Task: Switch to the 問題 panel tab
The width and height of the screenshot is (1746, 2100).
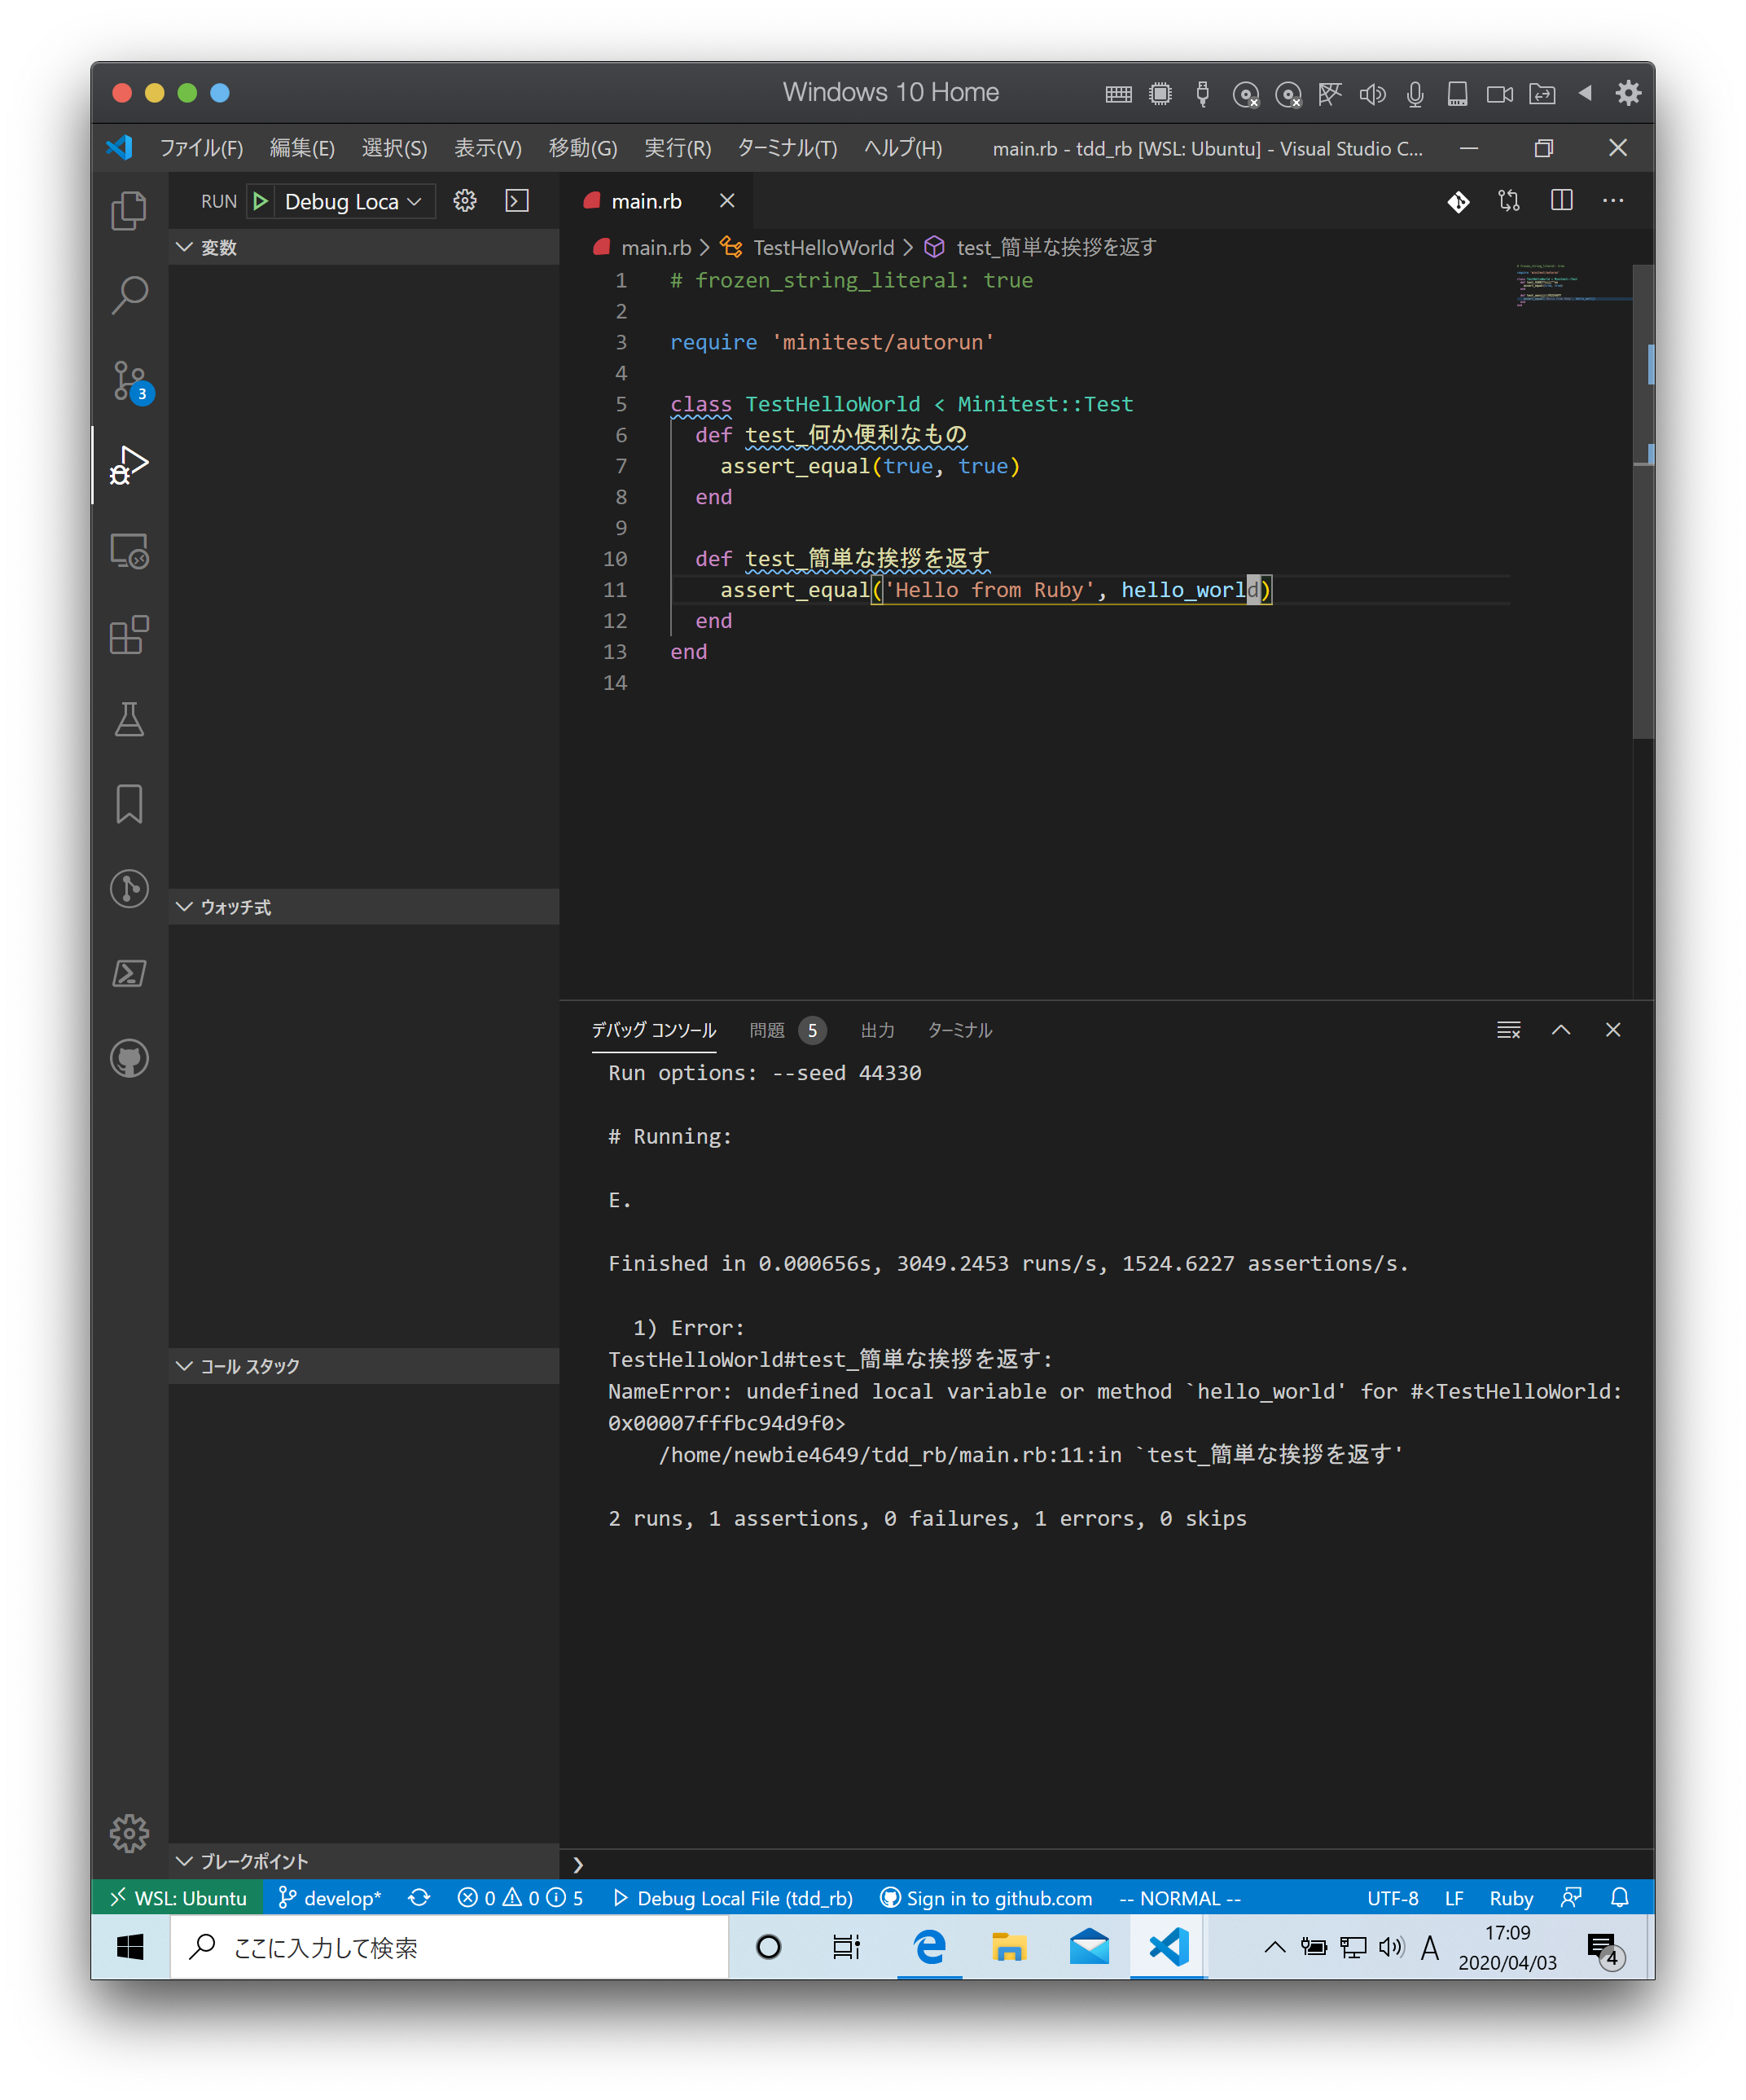Action: [x=768, y=1030]
